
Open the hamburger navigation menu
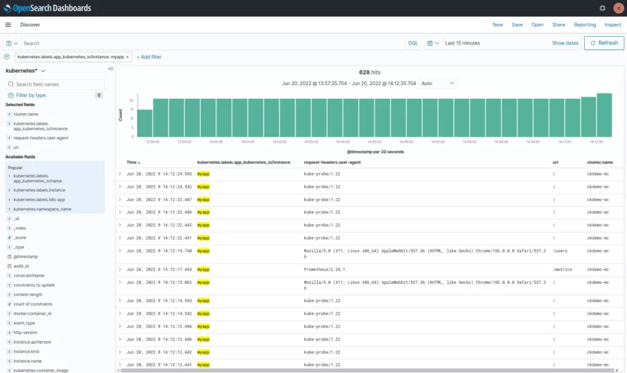[x=8, y=25]
